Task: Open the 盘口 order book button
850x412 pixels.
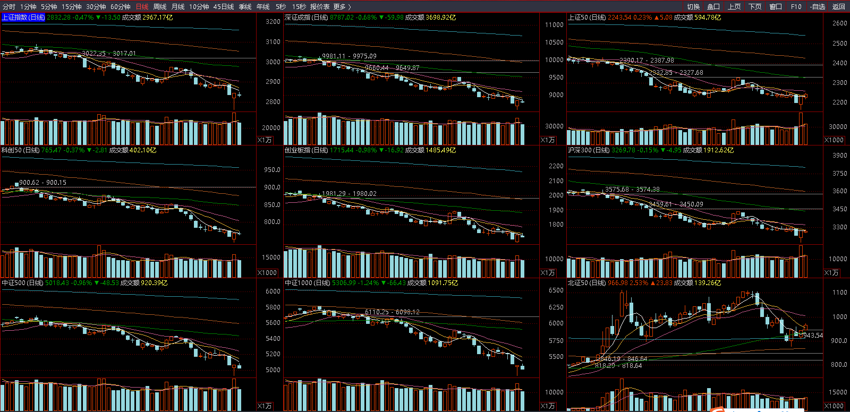Action: point(713,7)
